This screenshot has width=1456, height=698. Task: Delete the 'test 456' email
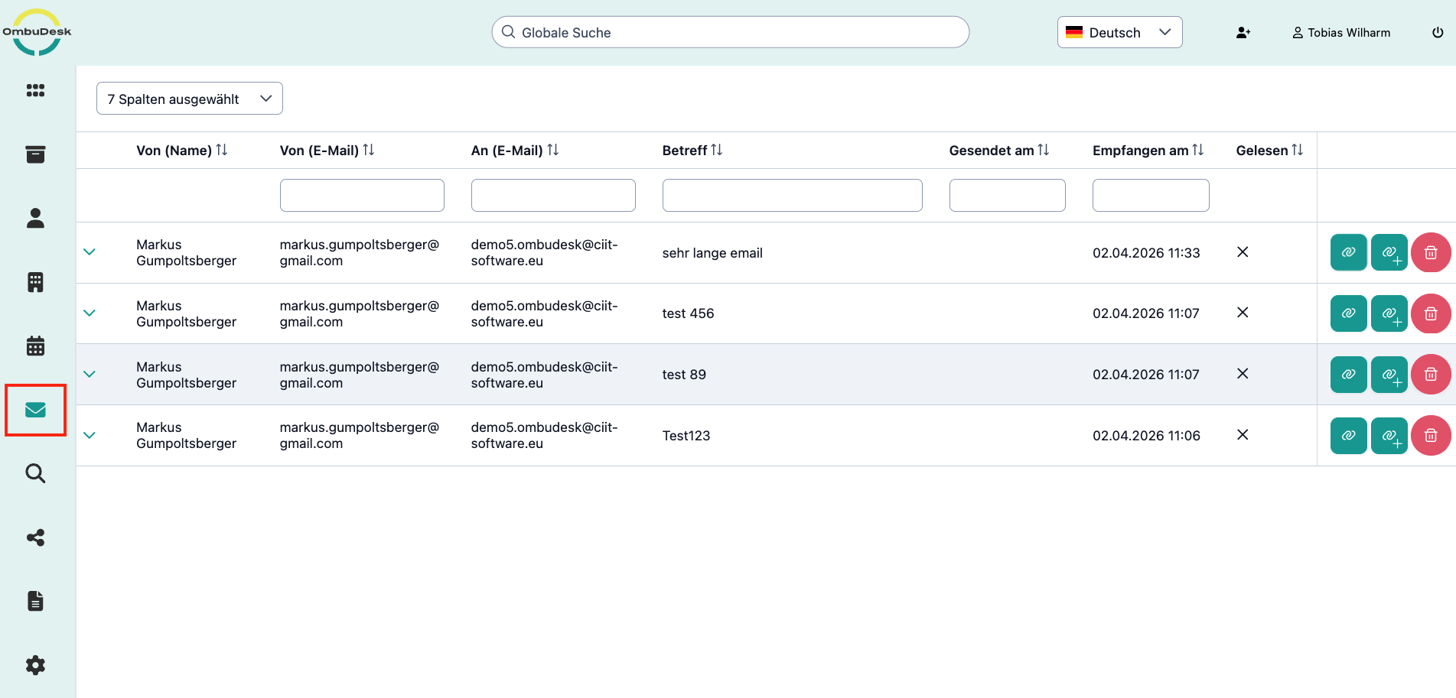[x=1431, y=313]
